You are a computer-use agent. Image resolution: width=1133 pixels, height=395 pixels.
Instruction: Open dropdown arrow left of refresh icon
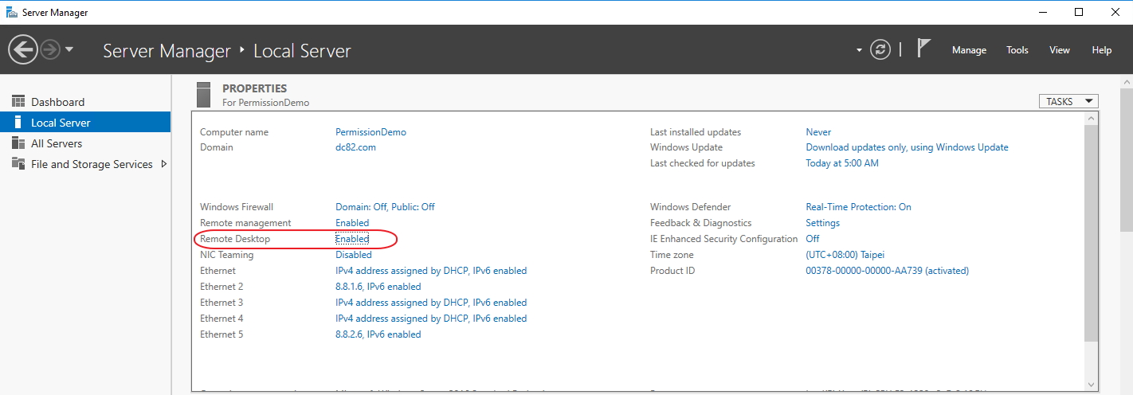pyautogui.click(x=859, y=50)
